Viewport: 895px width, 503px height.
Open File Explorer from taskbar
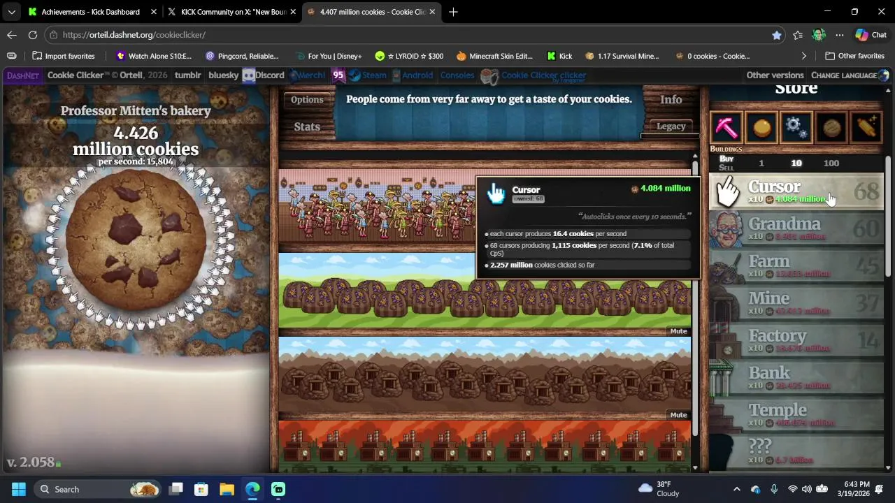click(227, 489)
